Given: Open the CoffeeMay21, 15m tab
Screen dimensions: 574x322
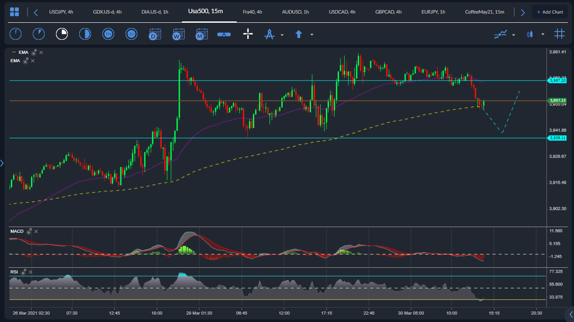Looking at the screenshot, I should coord(484,12).
